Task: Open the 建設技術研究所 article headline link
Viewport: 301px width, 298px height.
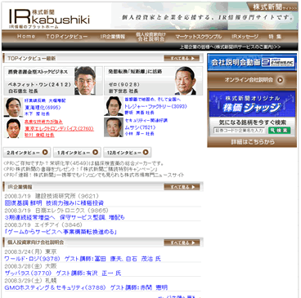Action: click(54, 203)
